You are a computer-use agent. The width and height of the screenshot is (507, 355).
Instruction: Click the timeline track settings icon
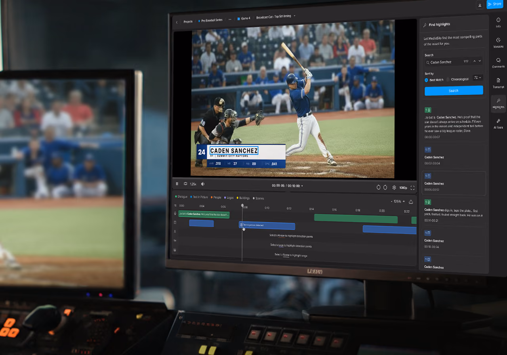point(175,205)
